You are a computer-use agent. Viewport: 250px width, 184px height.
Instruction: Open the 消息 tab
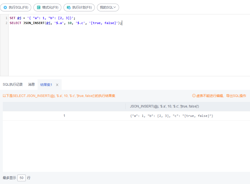31,85
